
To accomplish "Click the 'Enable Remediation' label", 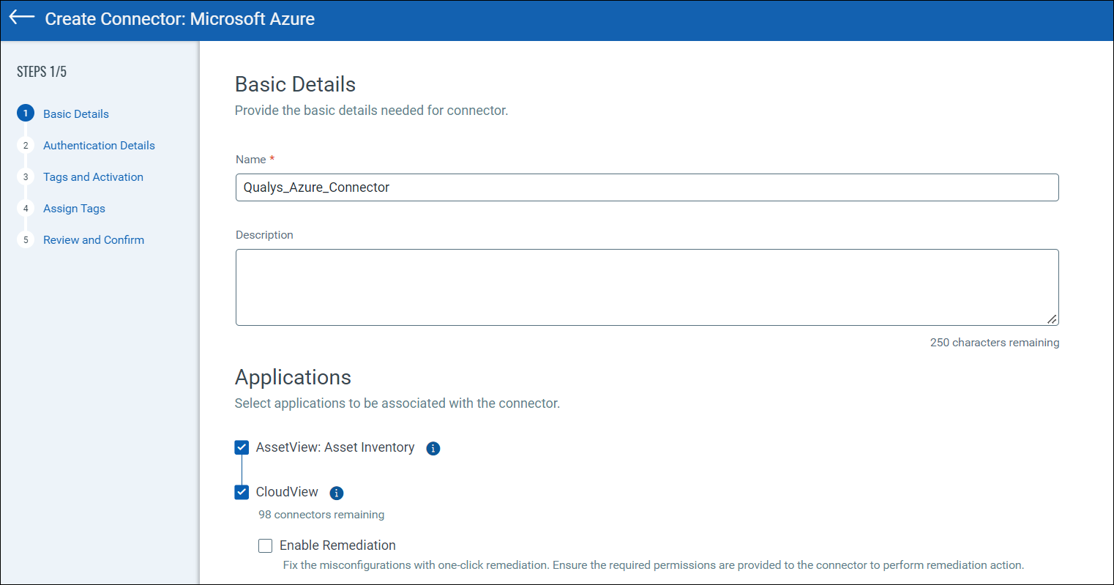I will coord(337,545).
